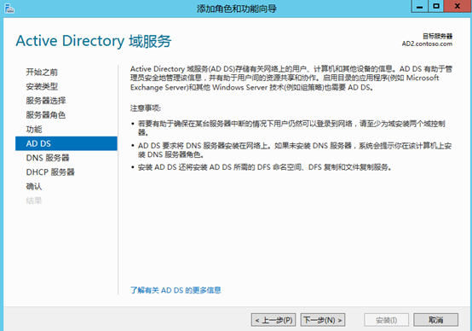Click the bullet starting AD DS 要求将 DNS

point(295,150)
